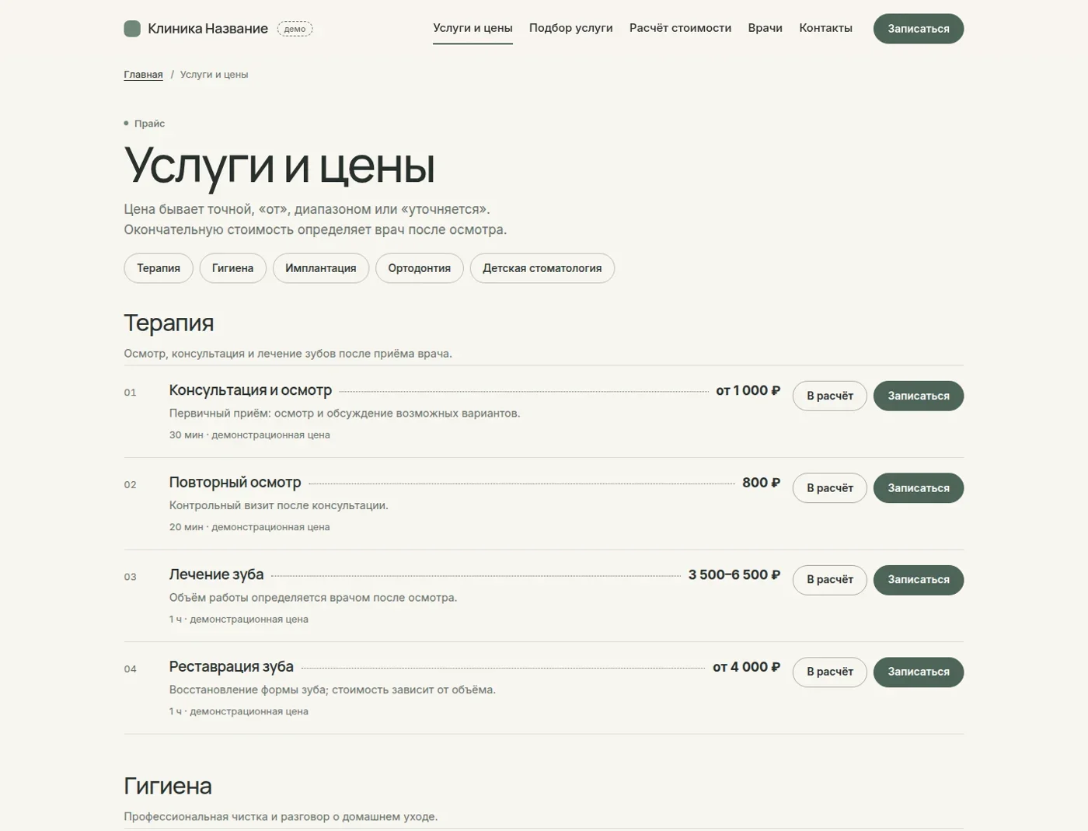The width and height of the screenshot is (1088, 831).
Task: Click the Повторный осмотр service title
Action: click(235, 483)
